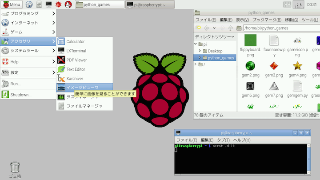Launch LXTerminal from accessories
Screen dimensions: 320x180
(x=84, y=51)
